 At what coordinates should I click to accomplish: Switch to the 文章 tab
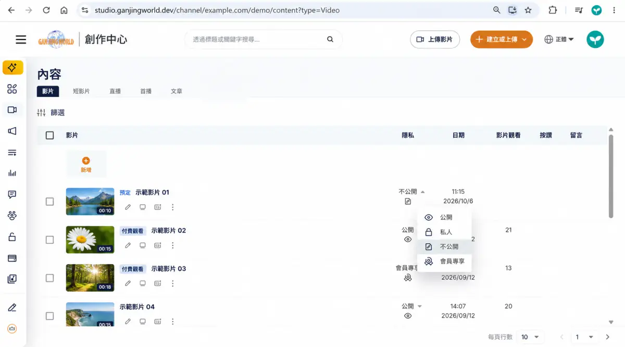177,91
